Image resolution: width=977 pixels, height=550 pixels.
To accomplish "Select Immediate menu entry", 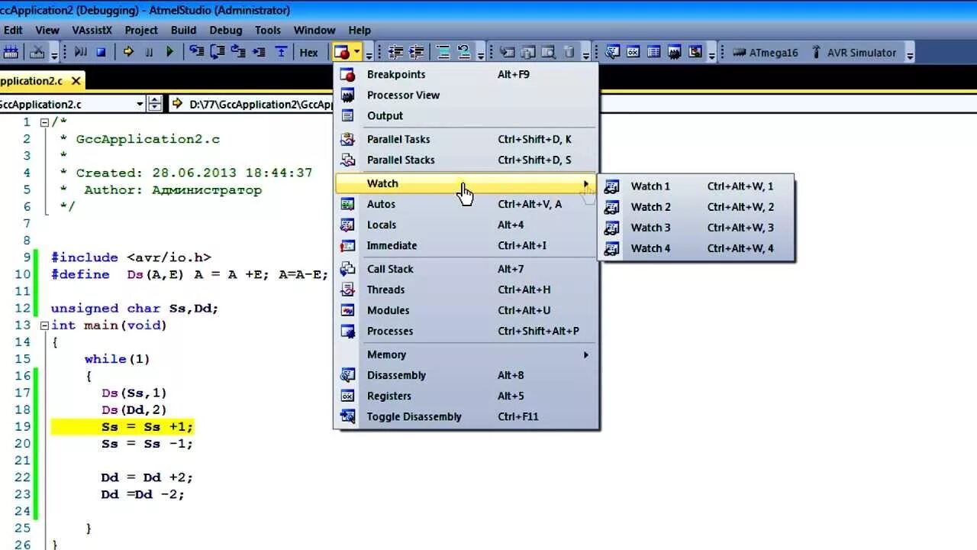I will 466,245.
